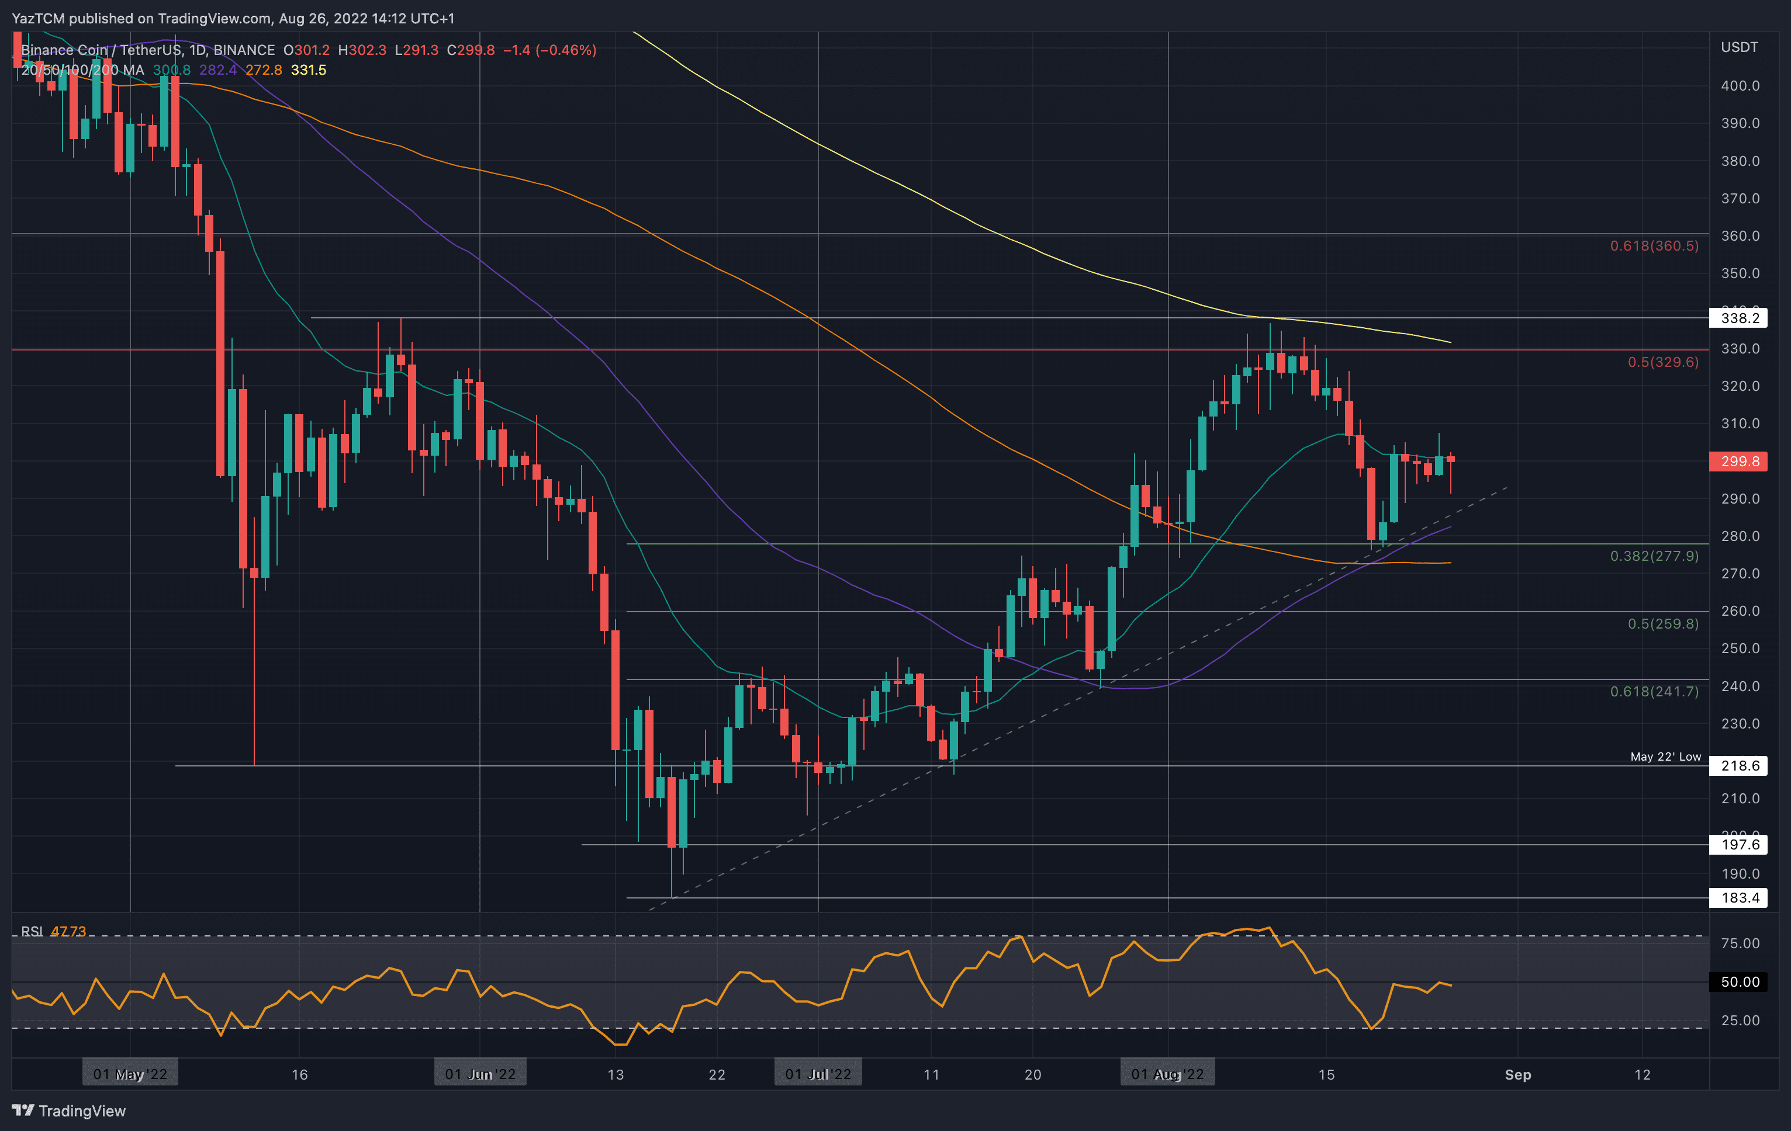Click the 197.6 support price tag
The image size is (1791, 1131).
[x=1740, y=844]
